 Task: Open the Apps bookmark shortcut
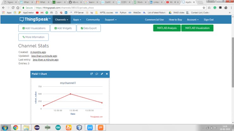pyautogui.click(x=7, y=13)
